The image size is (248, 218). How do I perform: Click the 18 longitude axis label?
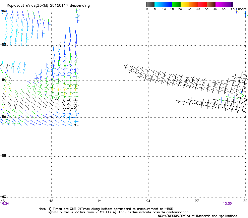pyautogui.click(x=51, y=201)
